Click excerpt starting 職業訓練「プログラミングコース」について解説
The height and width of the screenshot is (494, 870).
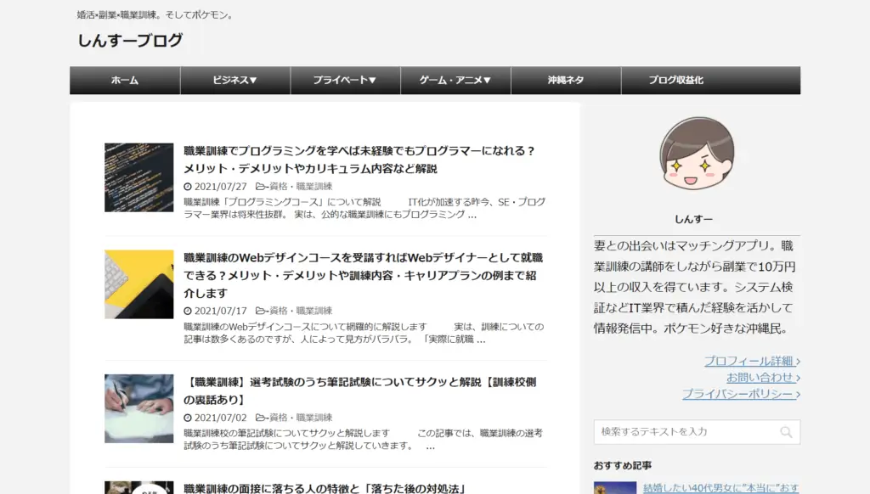(364, 209)
